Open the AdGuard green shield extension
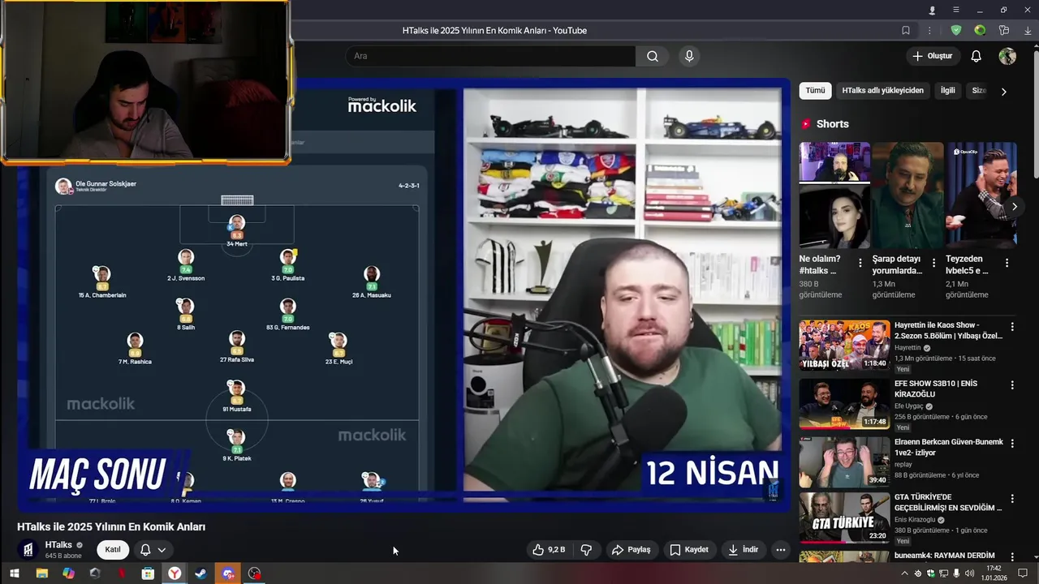The height and width of the screenshot is (584, 1039). pos(956,31)
